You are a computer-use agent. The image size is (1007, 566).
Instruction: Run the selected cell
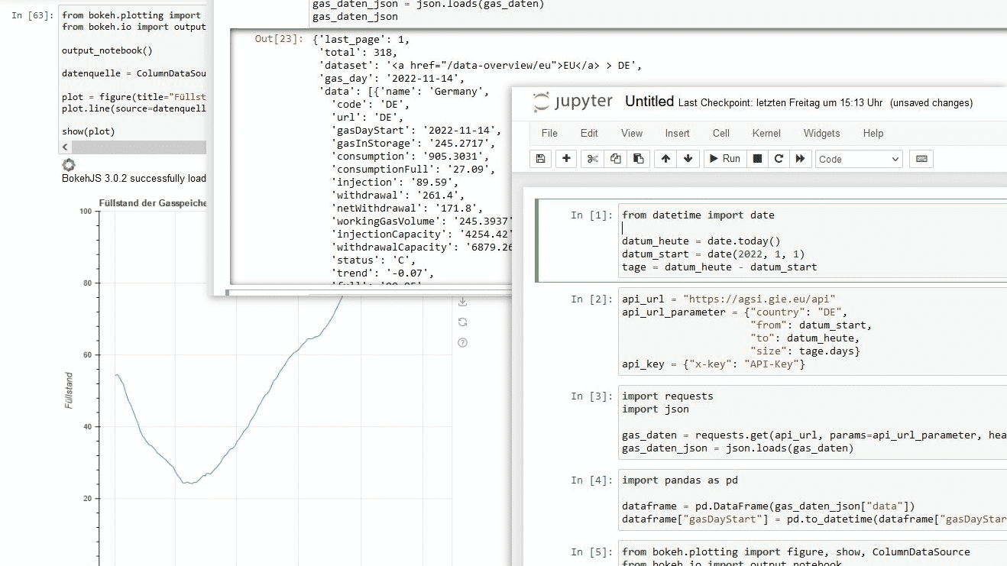pyautogui.click(x=724, y=159)
